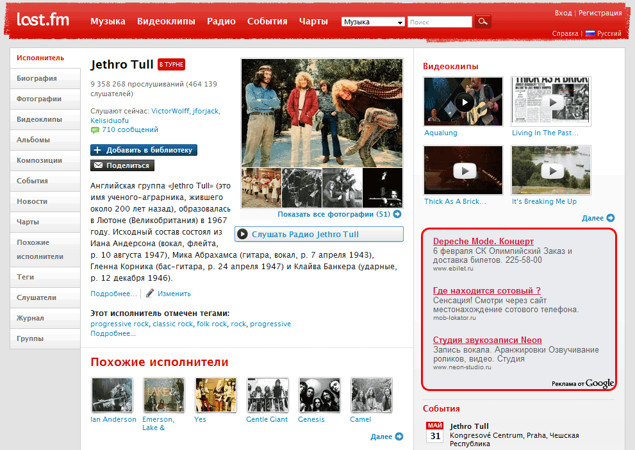Click play icon on Jethro Tull radio
Image resolution: width=635 pixels, height=450 pixels.
click(242, 234)
